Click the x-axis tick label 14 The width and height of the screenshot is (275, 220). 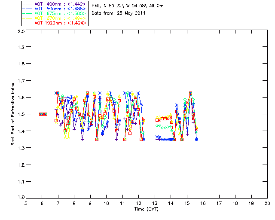coord(171,203)
